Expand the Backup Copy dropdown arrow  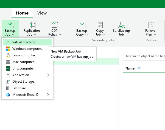click(x=86, y=34)
